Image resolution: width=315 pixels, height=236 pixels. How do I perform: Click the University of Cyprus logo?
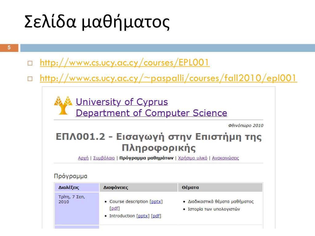pyautogui.click(x=63, y=105)
